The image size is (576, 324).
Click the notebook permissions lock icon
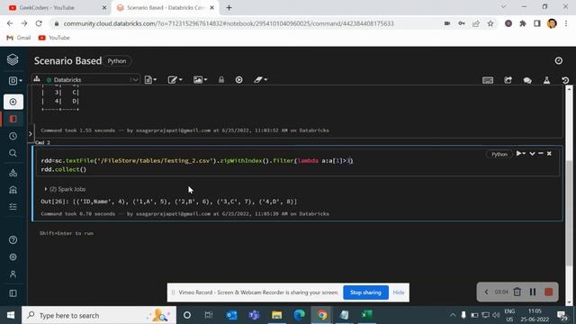click(x=221, y=80)
